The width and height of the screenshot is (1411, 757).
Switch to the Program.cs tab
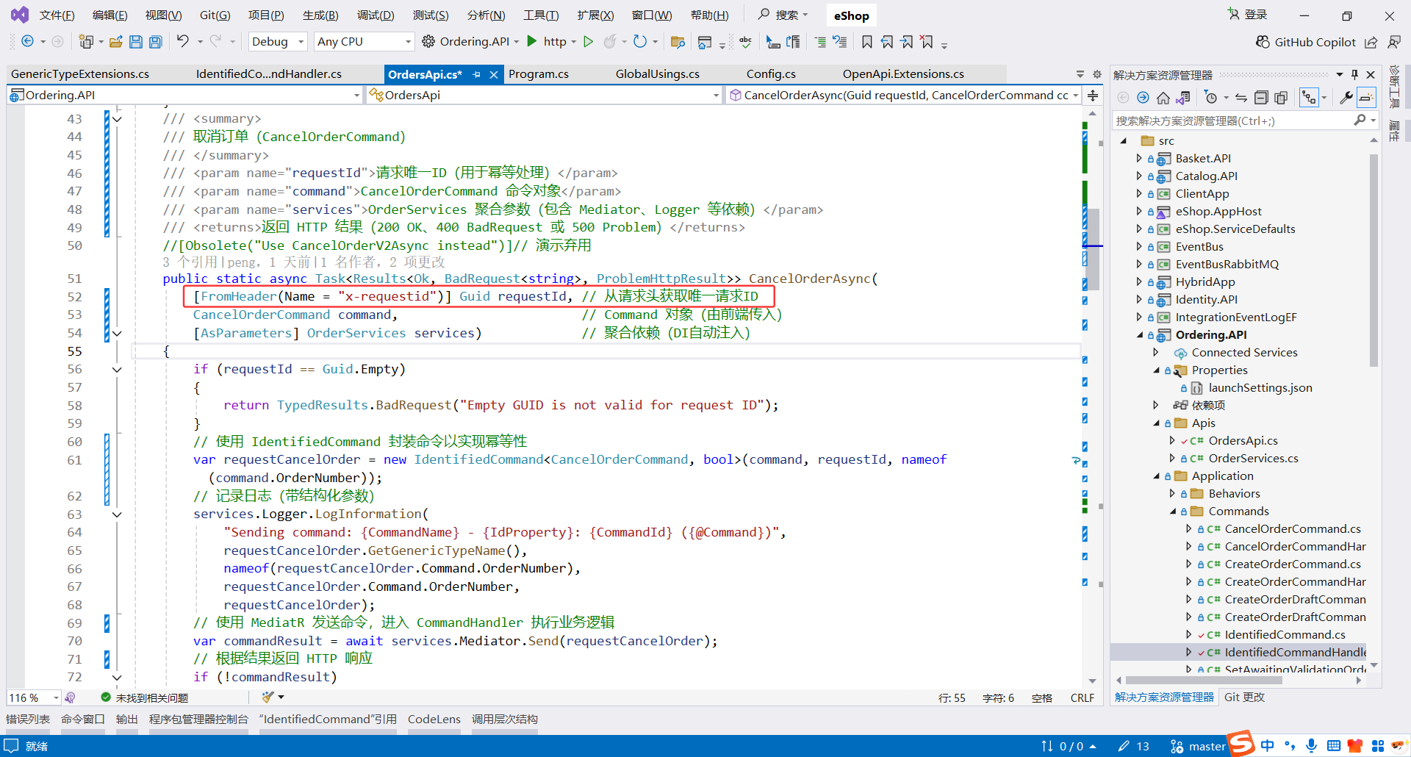539,73
